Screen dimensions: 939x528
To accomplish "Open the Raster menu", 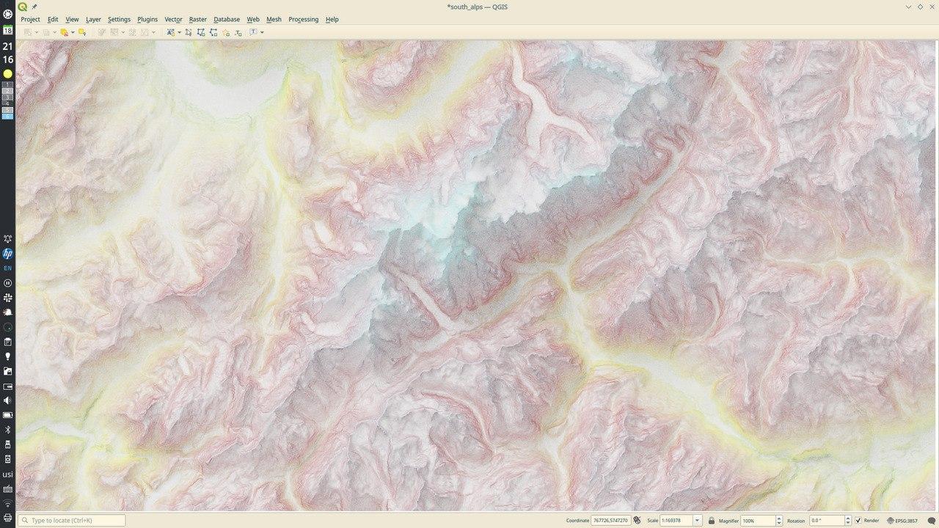I will [197, 20].
